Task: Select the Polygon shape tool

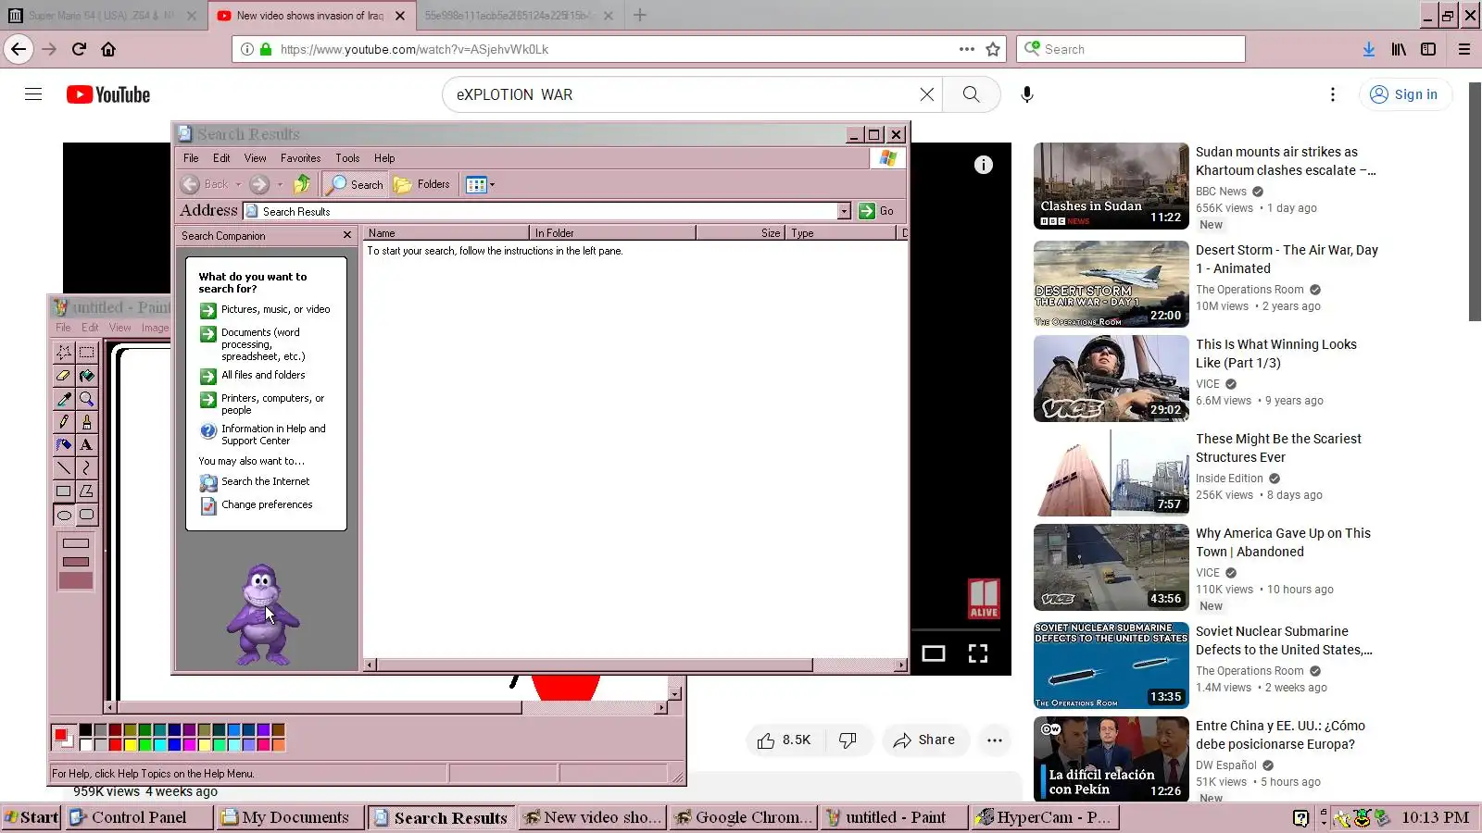Action: pos(86,491)
